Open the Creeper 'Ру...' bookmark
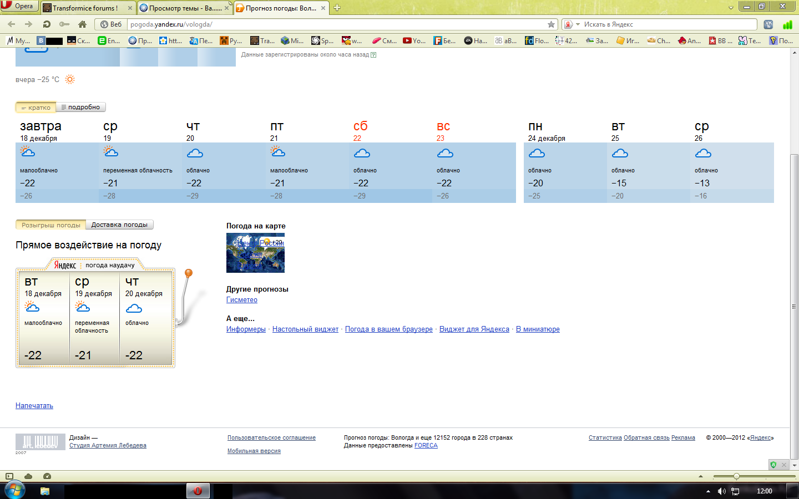This screenshot has height=499, width=799. (x=231, y=40)
